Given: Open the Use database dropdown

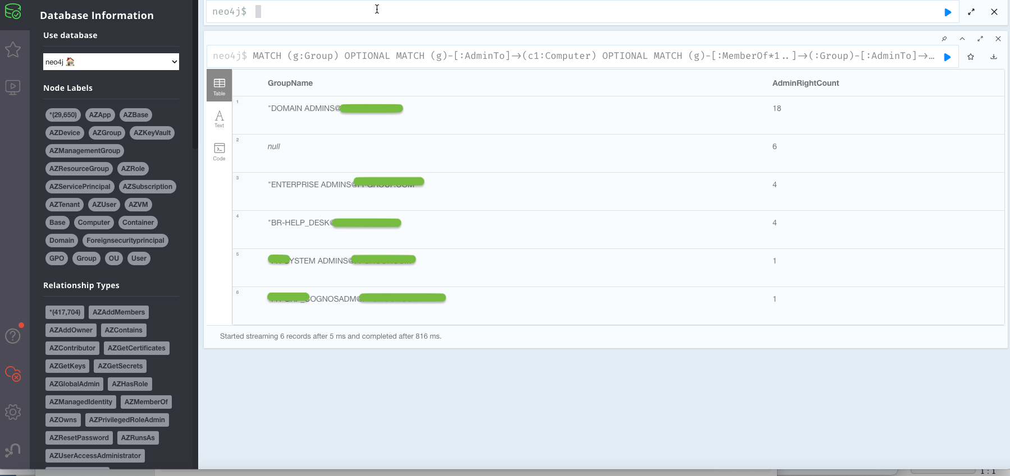Looking at the screenshot, I should (111, 62).
